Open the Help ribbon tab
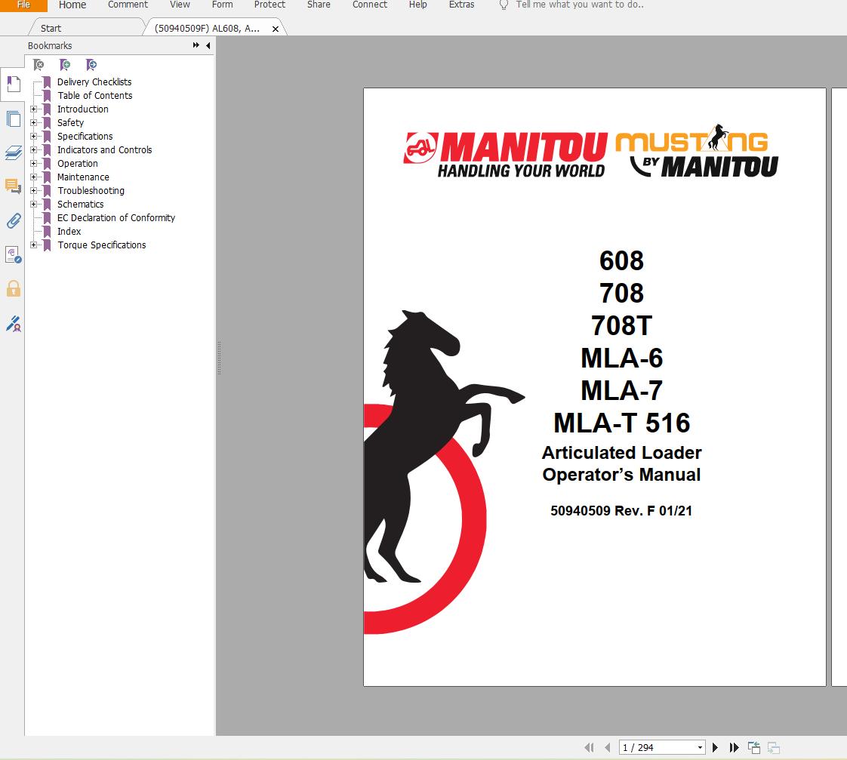This screenshot has height=760, width=847. [x=417, y=5]
